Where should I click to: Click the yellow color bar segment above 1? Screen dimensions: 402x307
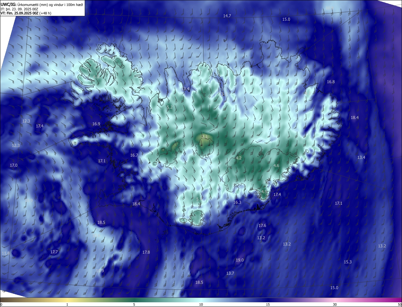coord(67,300)
